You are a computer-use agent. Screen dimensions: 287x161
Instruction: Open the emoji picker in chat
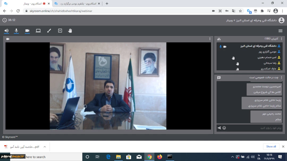click(x=224, y=128)
